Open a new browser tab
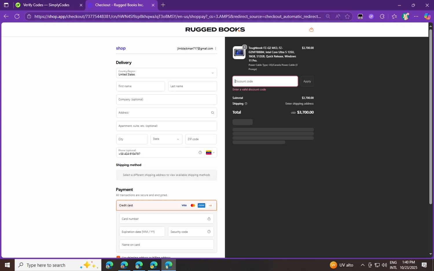Screen dimensions: 434x271 (x=163, y=5)
